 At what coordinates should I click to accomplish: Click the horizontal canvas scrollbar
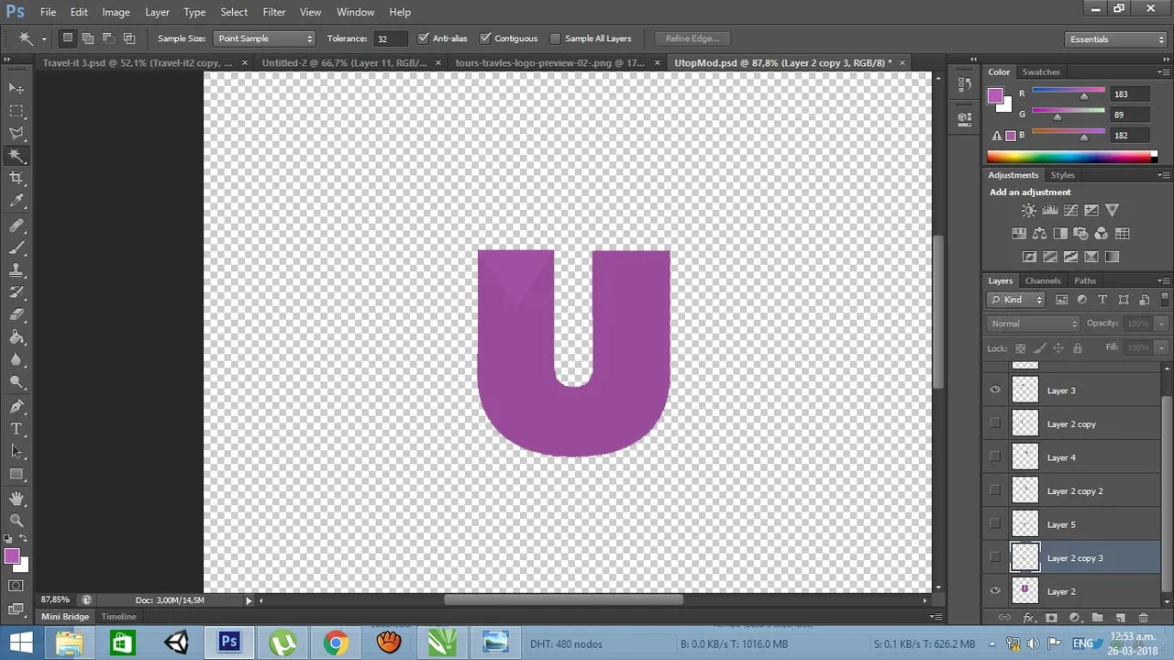(564, 600)
